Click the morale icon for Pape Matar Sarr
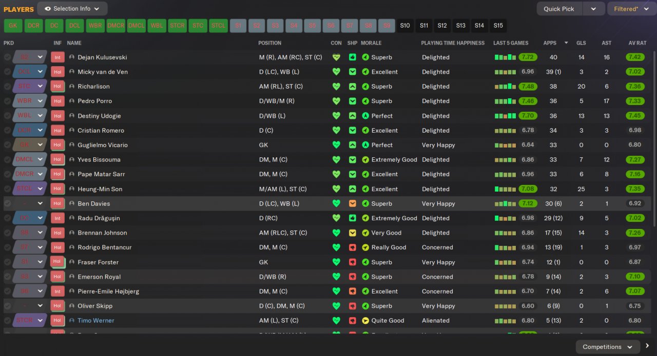This screenshot has width=657, height=356. coord(365,174)
